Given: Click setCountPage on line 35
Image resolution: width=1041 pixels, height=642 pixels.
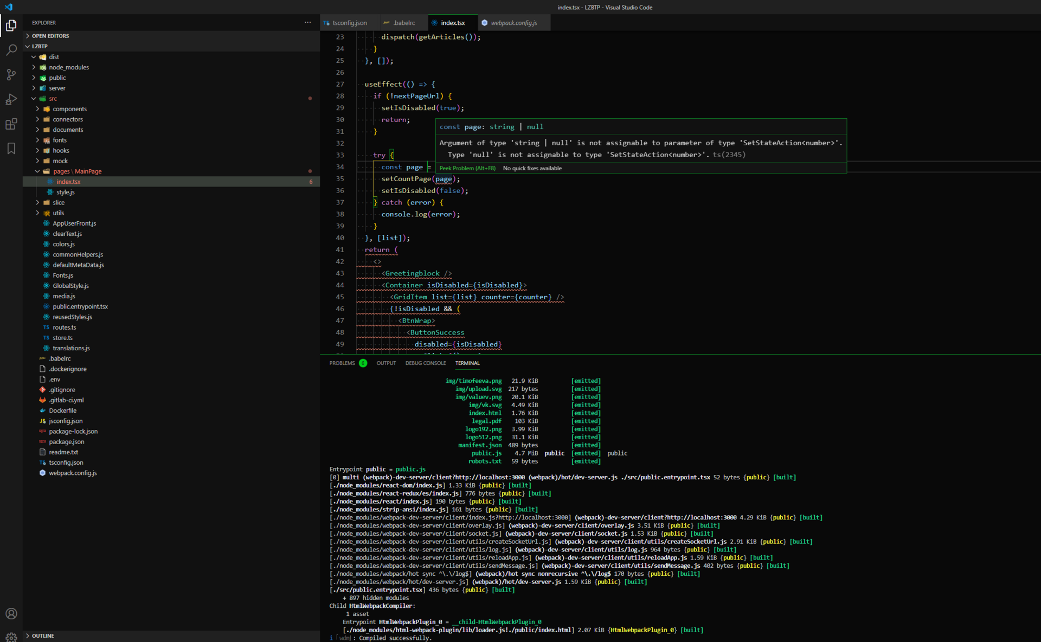Looking at the screenshot, I should 406,179.
